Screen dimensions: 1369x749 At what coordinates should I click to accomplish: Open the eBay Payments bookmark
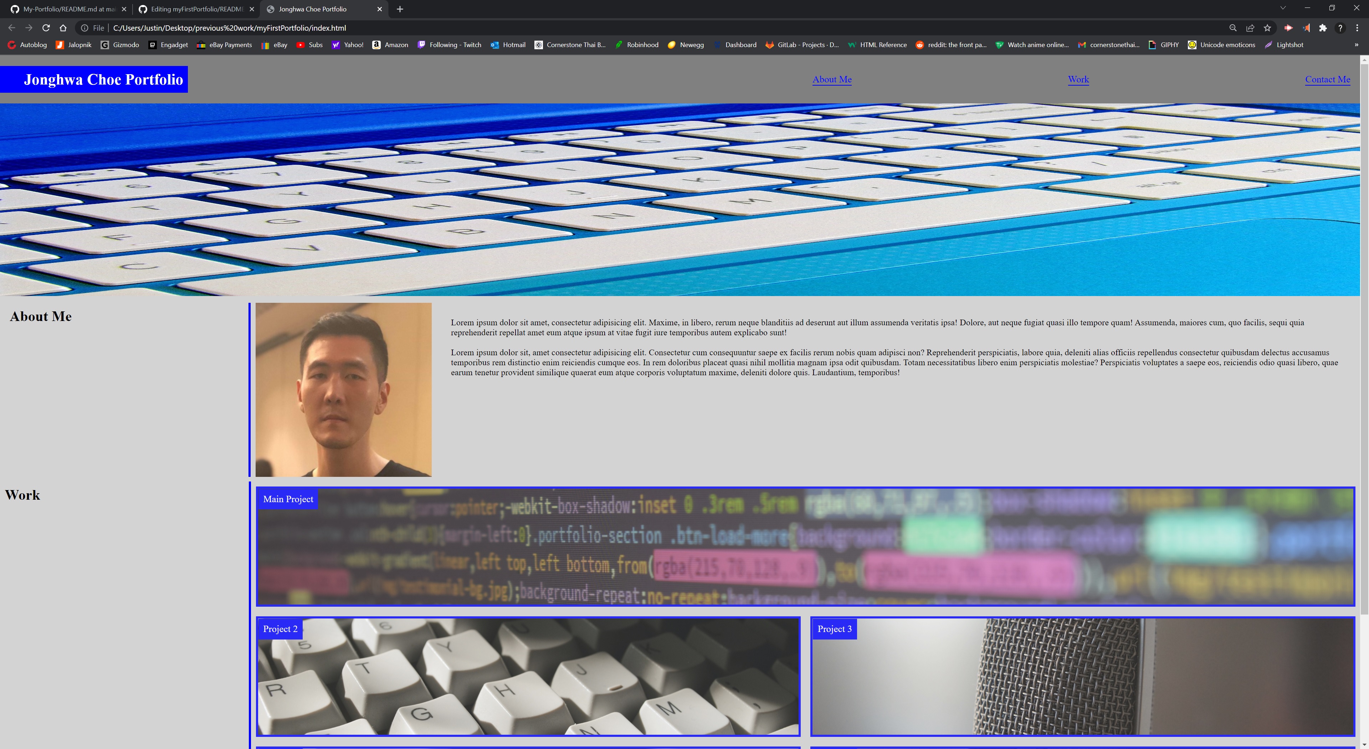pos(224,45)
